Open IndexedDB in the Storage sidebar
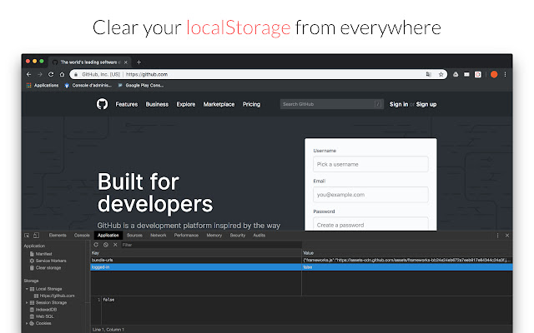The image size is (534, 333). point(46,310)
